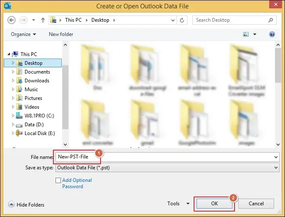Confirm with the OK button
The image size is (285, 217).
pyautogui.click(x=214, y=204)
